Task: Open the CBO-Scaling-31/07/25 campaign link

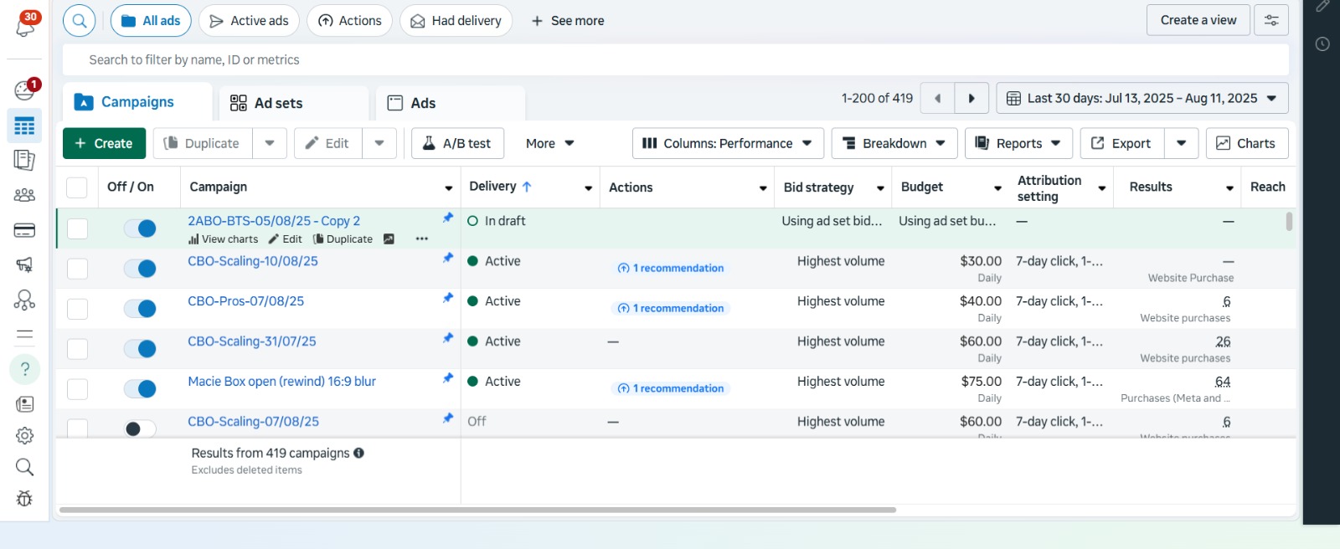Action: 252,341
